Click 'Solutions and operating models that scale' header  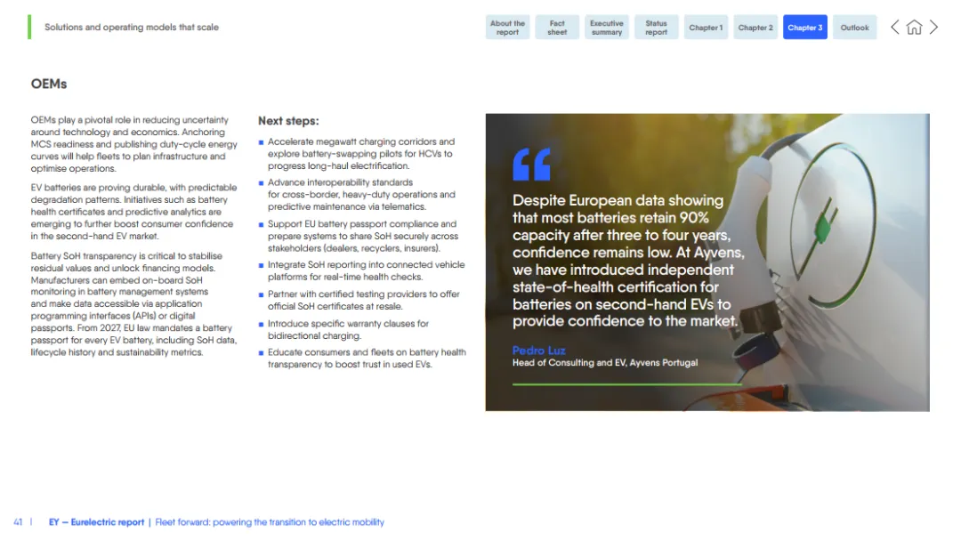[x=131, y=28]
